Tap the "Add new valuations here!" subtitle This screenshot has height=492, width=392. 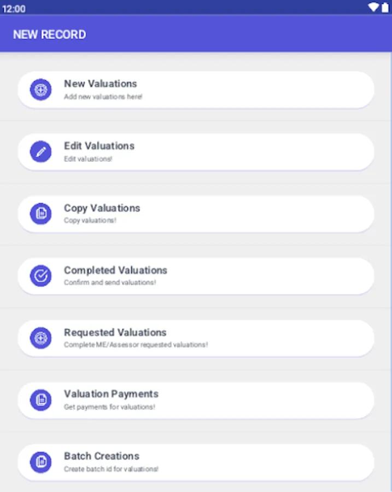pyautogui.click(x=103, y=97)
